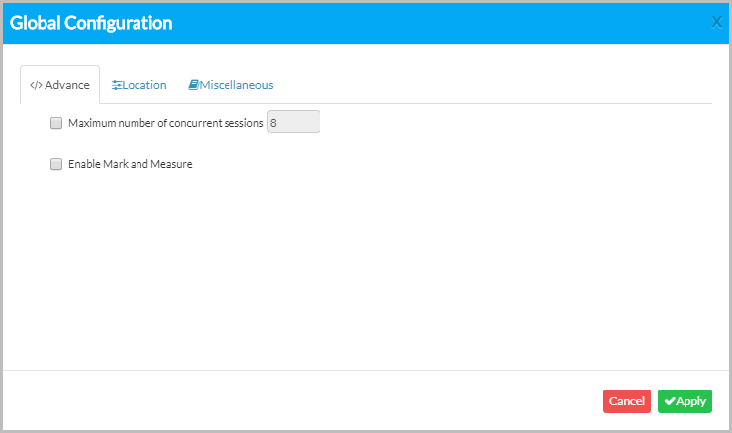
Task: Click the 'Enable Mark and Measure' label text
Action: 130,164
